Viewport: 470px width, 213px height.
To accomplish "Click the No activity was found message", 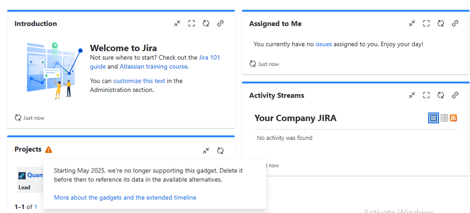I will click(x=285, y=138).
